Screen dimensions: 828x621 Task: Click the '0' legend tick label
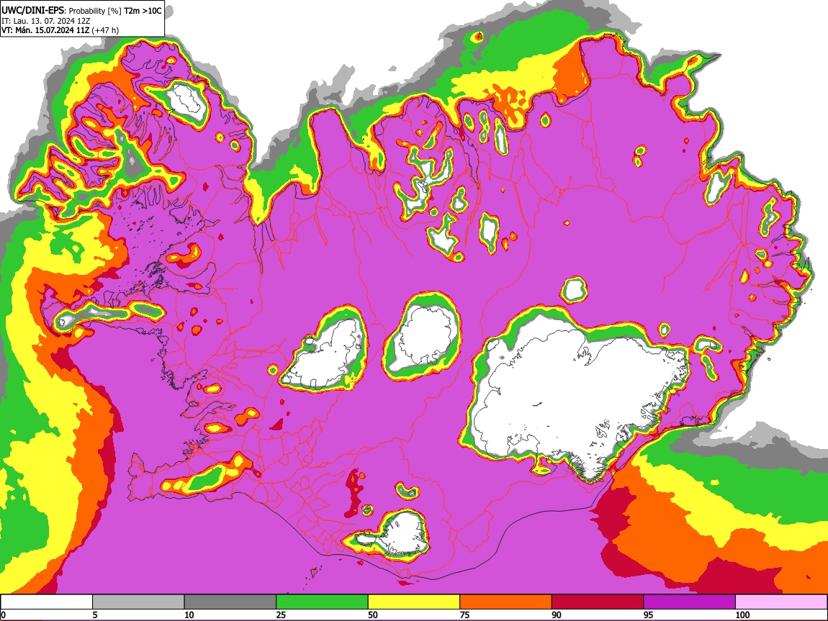[3, 615]
